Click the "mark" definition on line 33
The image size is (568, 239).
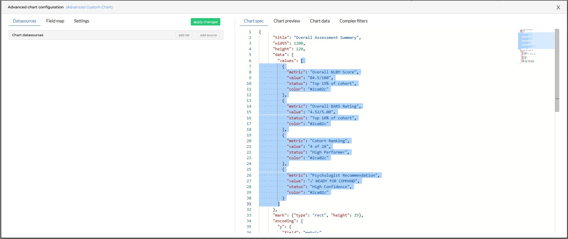pos(318,215)
